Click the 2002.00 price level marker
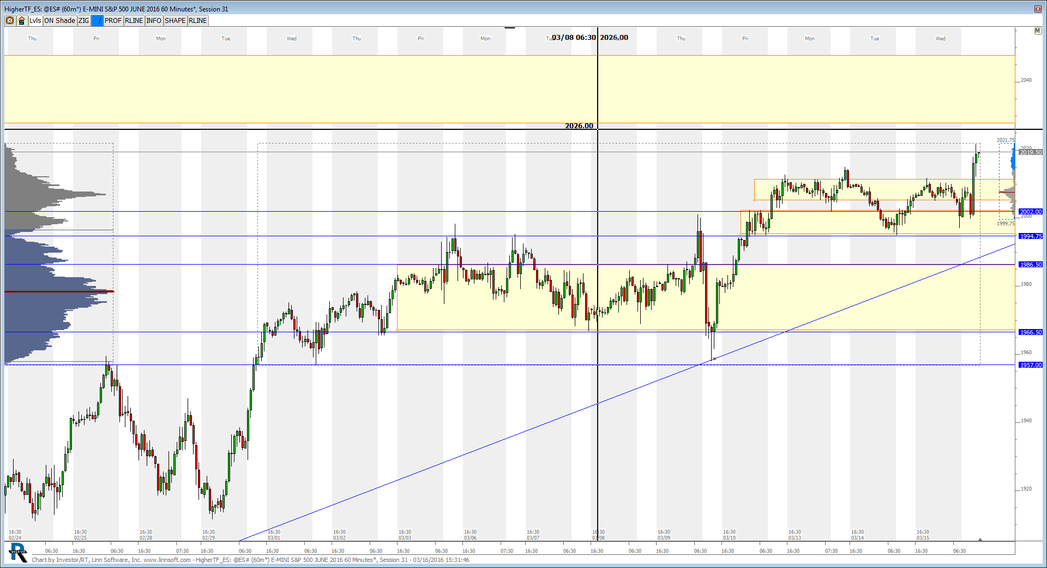 pyautogui.click(x=1030, y=212)
